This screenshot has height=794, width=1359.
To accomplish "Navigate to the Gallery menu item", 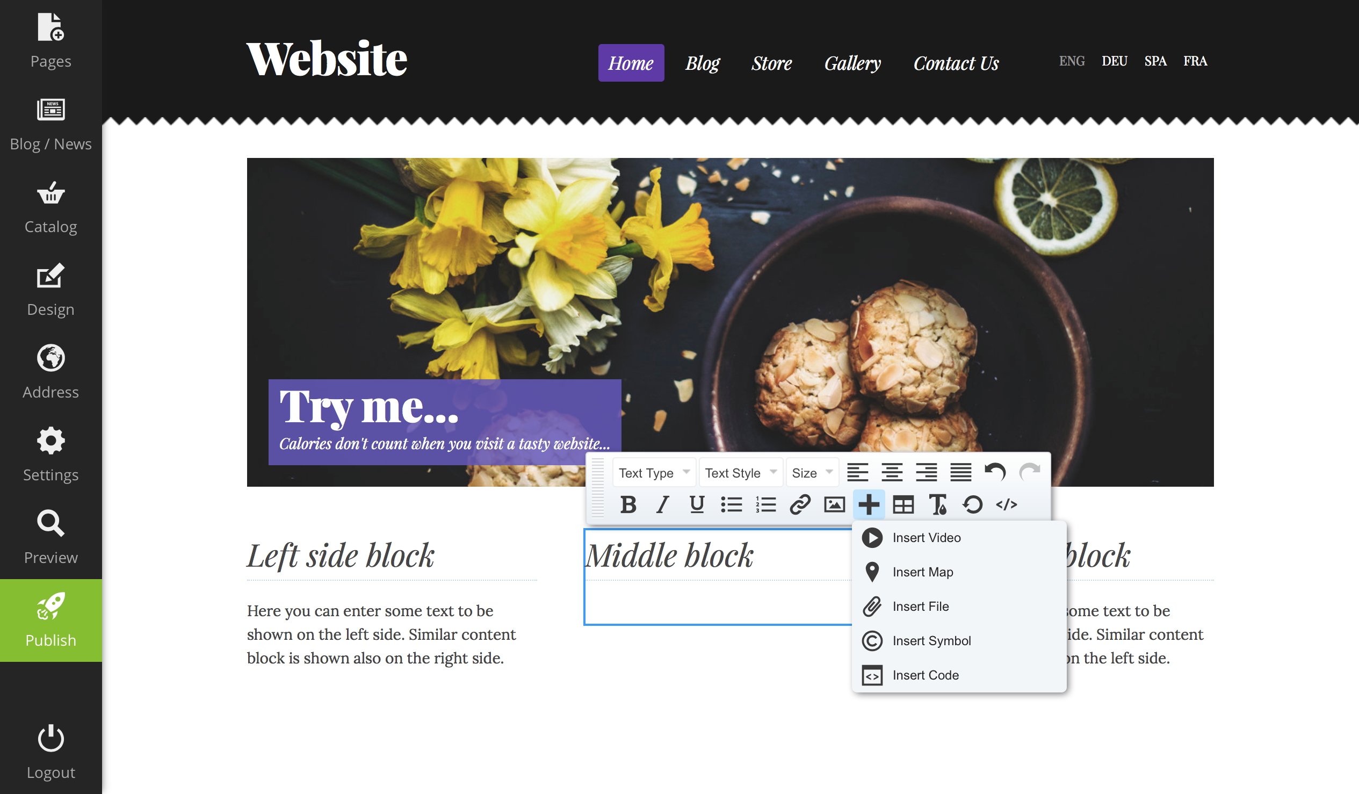I will [852, 63].
